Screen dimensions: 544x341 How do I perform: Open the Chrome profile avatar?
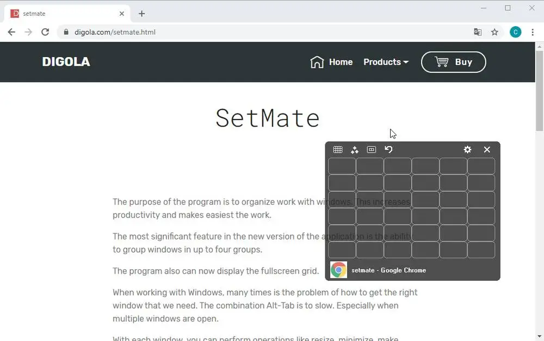[515, 32]
